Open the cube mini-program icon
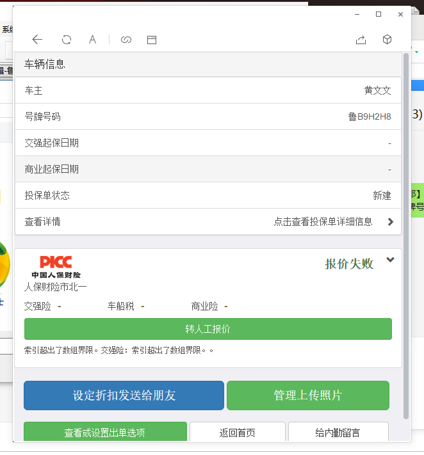The width and height of the screenshot is (424, 455). (x=387, y=40)
